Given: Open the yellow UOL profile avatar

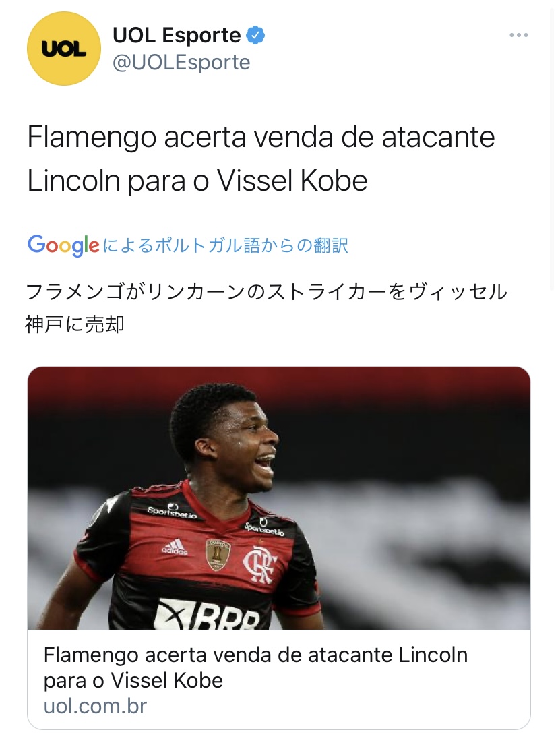Looking at the screenshot, I should (x=64, y=49).
